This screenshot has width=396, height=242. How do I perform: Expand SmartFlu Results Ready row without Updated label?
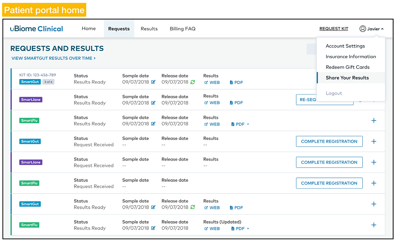374,120
